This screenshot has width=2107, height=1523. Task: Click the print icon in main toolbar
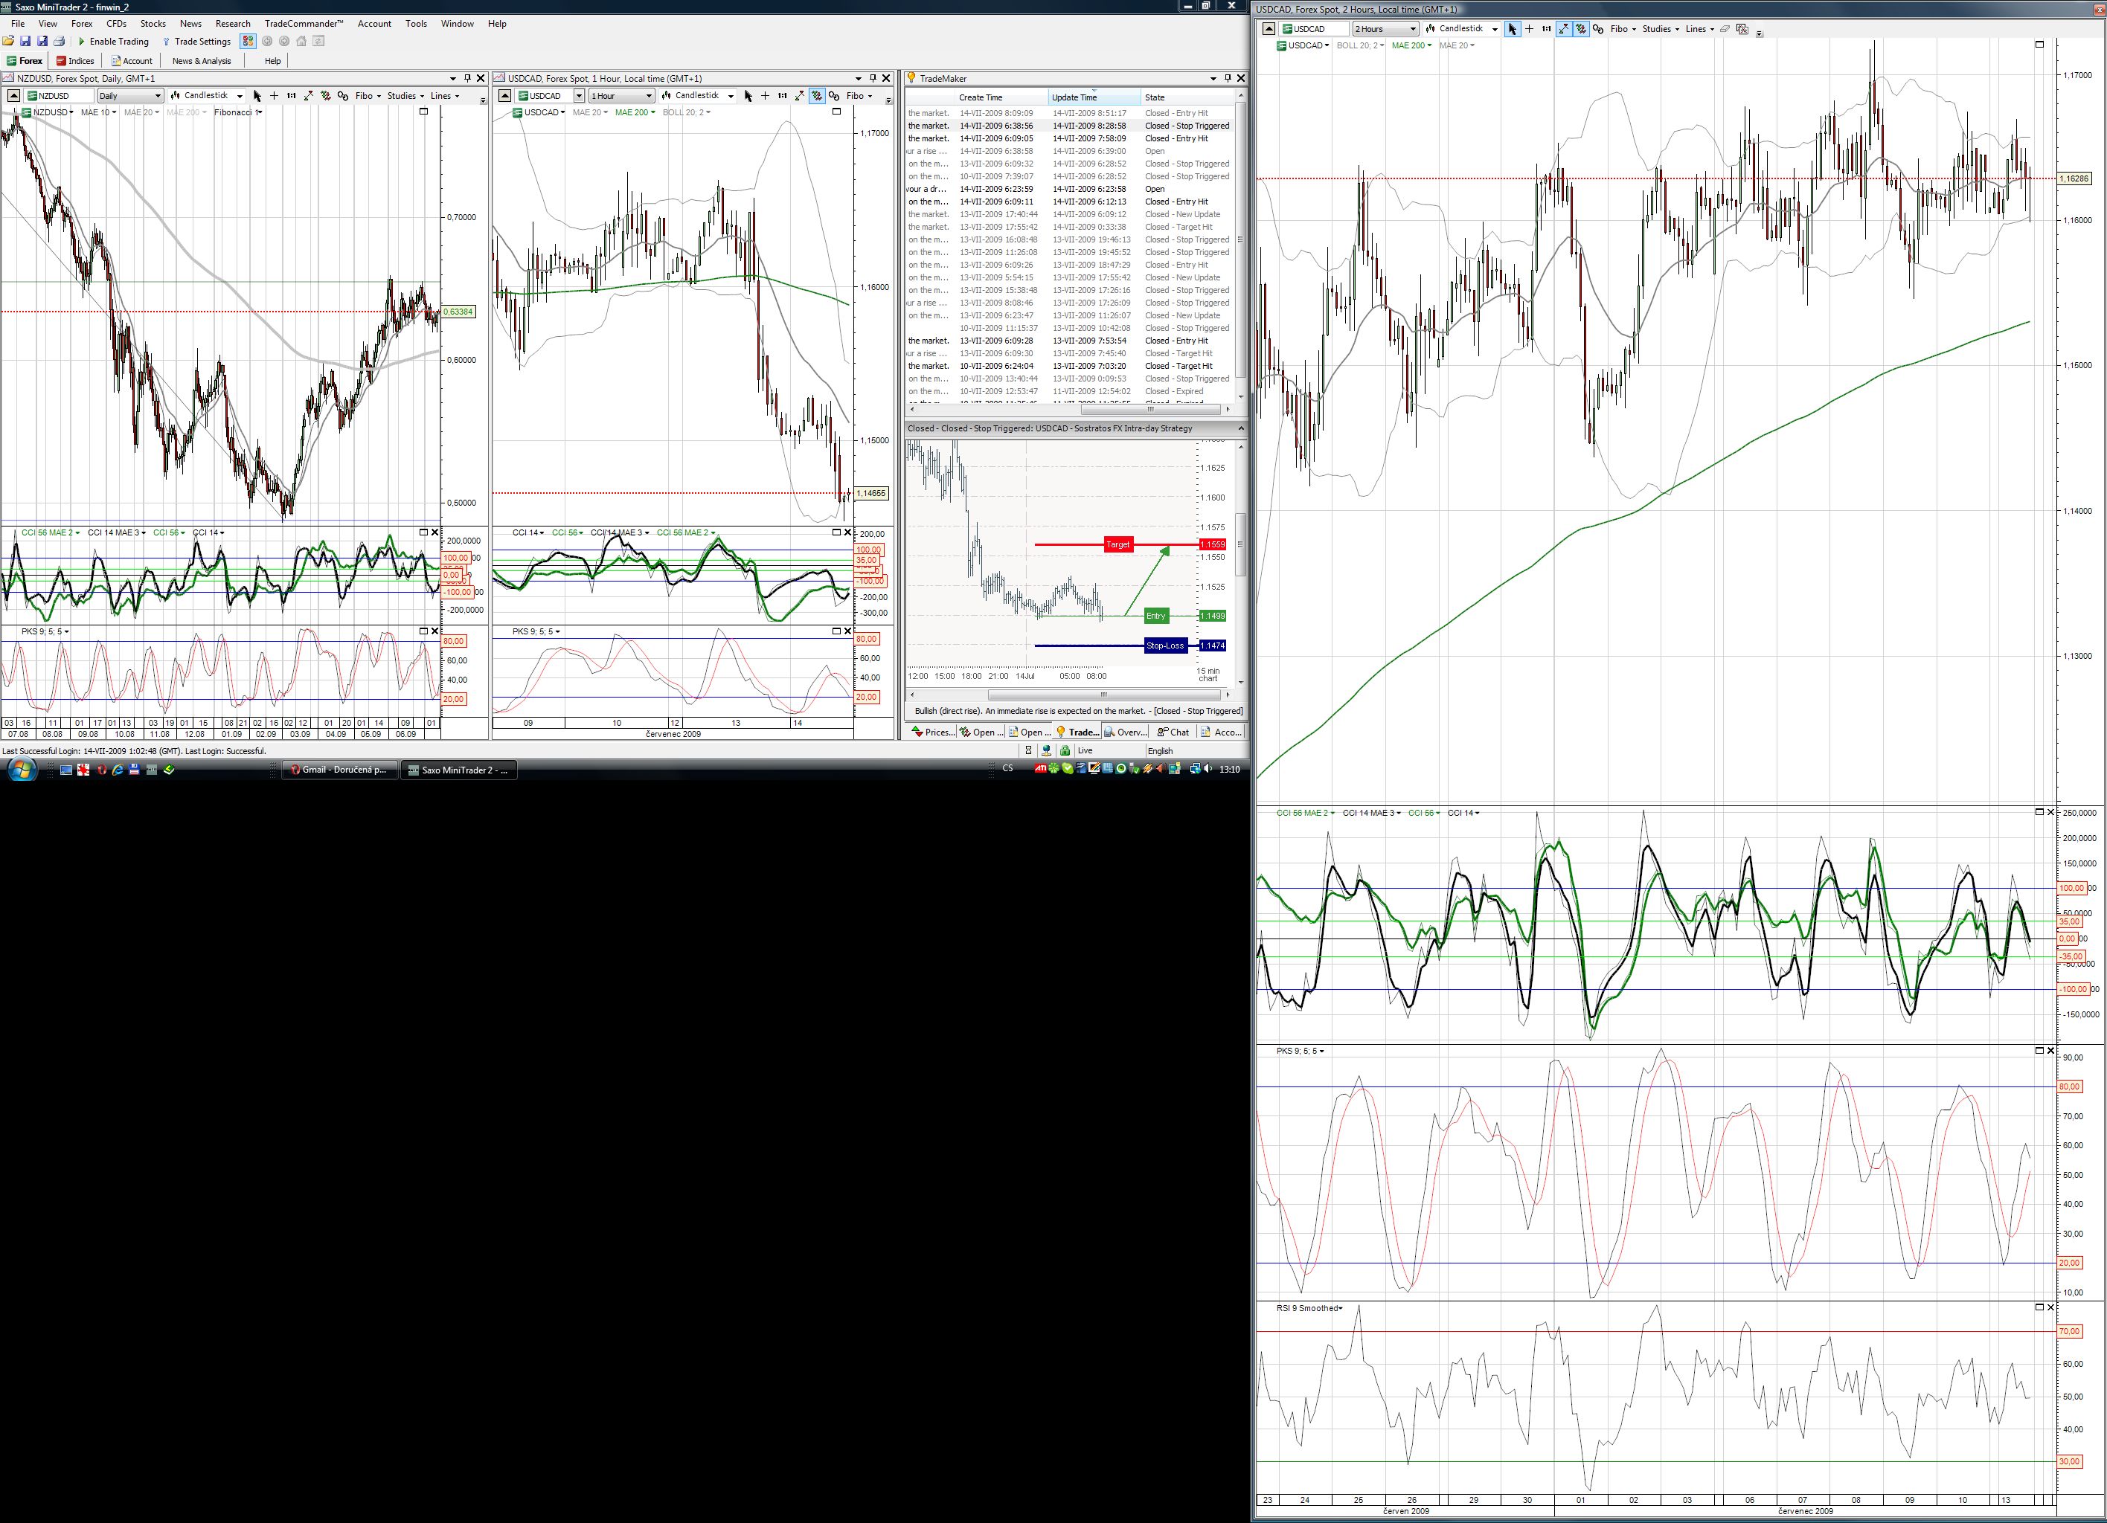60,41
